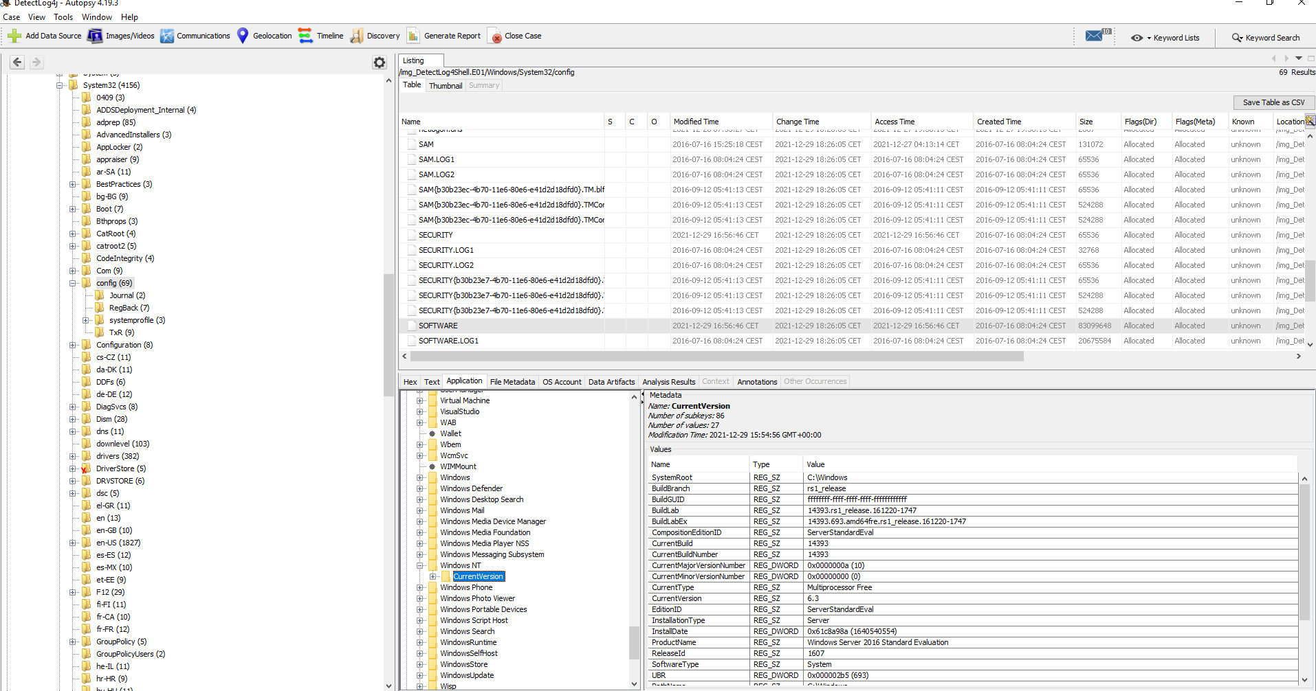Screen dimensions: 1316x691
Task: Switch to the File Metadata tab
Action: 512,382
